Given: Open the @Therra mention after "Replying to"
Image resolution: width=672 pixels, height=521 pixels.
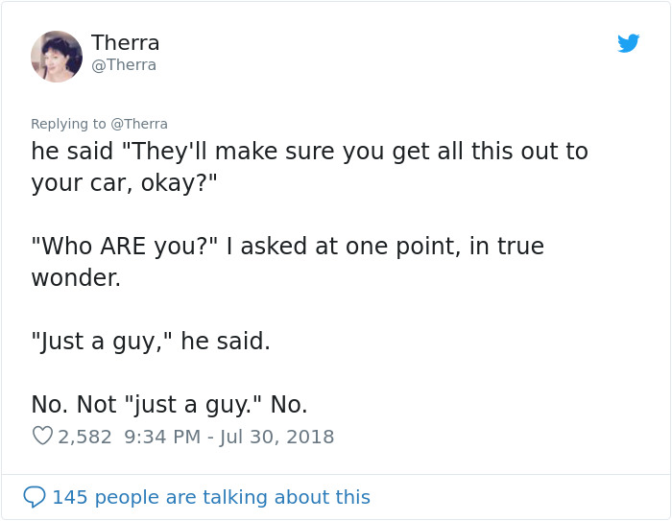Looking at the screenshot, I should 139,124.
